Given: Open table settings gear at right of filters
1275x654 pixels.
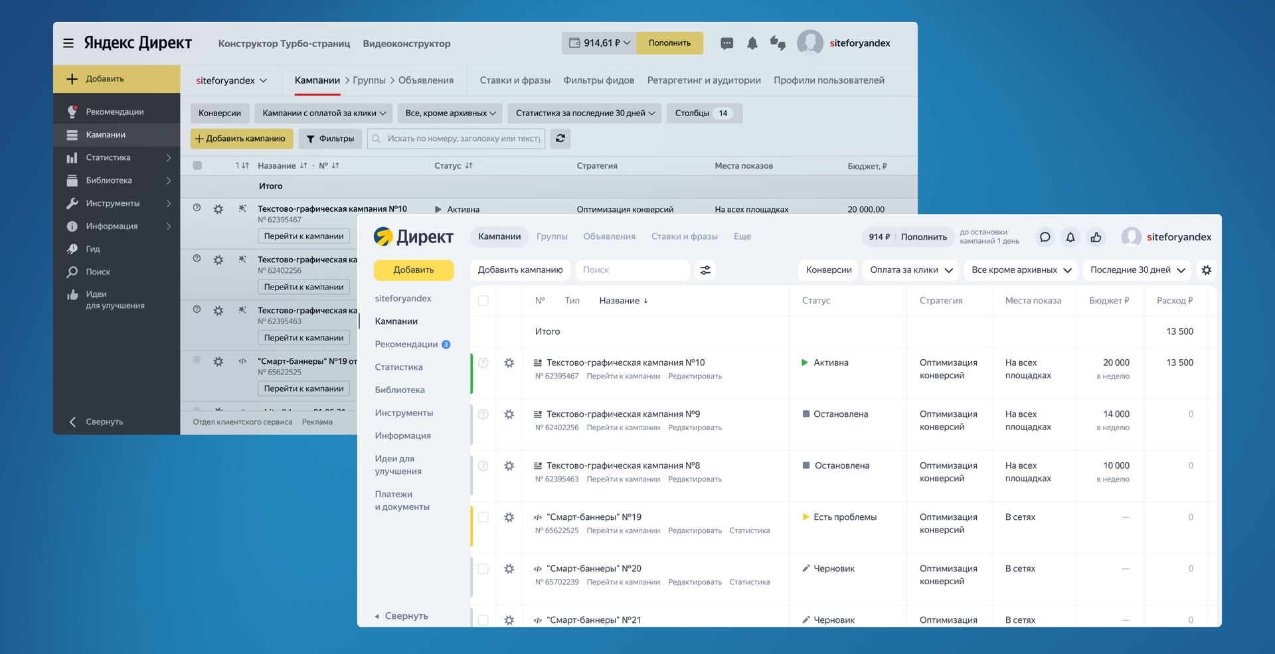Looking at the screenshot, I should (1207, 270).
